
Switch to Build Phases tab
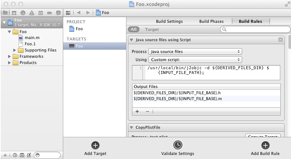pyautogui.click(x=212, y=21)
